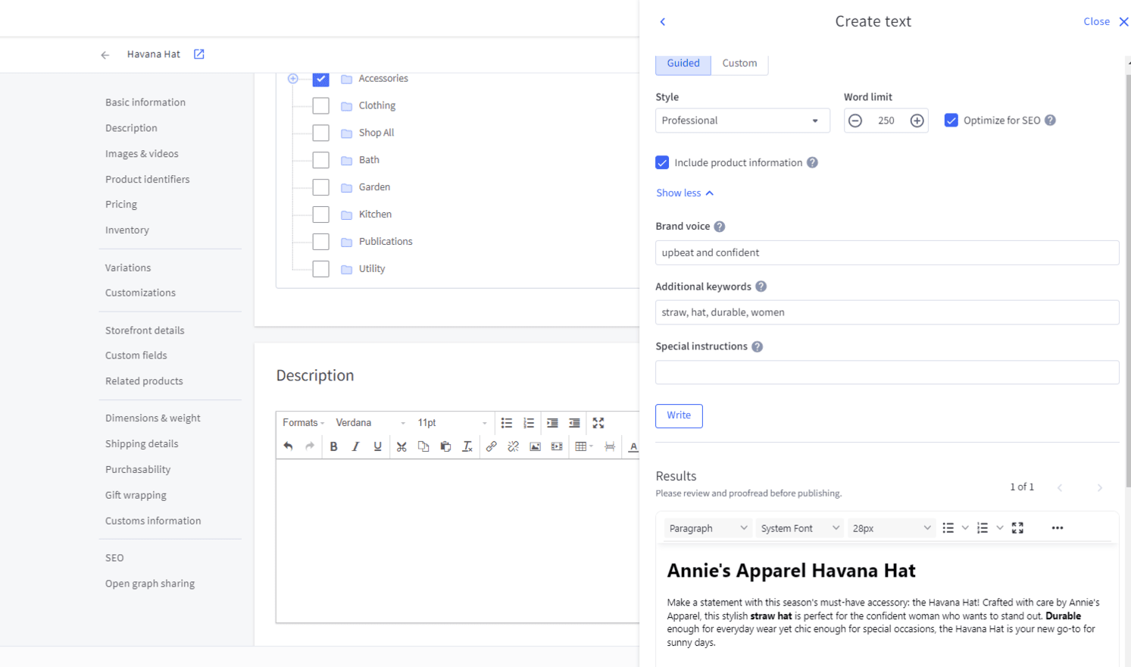The height and width of the screenshot is (667, 1131).
Task: Clear formatting in Description editor
Action: click(467, 446)
